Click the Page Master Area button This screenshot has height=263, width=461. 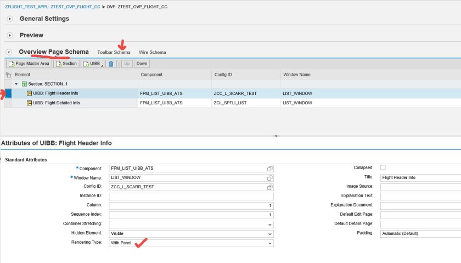click(29, 64)
